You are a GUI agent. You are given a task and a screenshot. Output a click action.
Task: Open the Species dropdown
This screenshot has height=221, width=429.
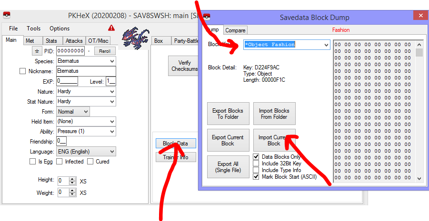click(112, 61)
